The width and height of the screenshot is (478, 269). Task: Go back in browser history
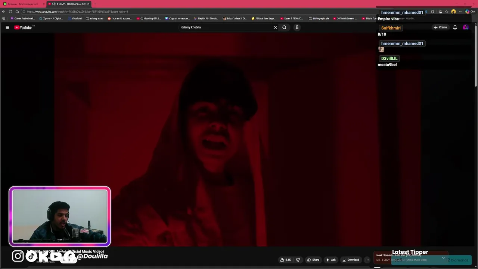tap(4, 12)
